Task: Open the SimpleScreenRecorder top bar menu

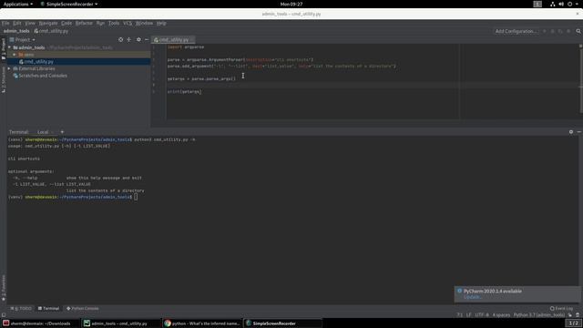Action: point(69,4)
